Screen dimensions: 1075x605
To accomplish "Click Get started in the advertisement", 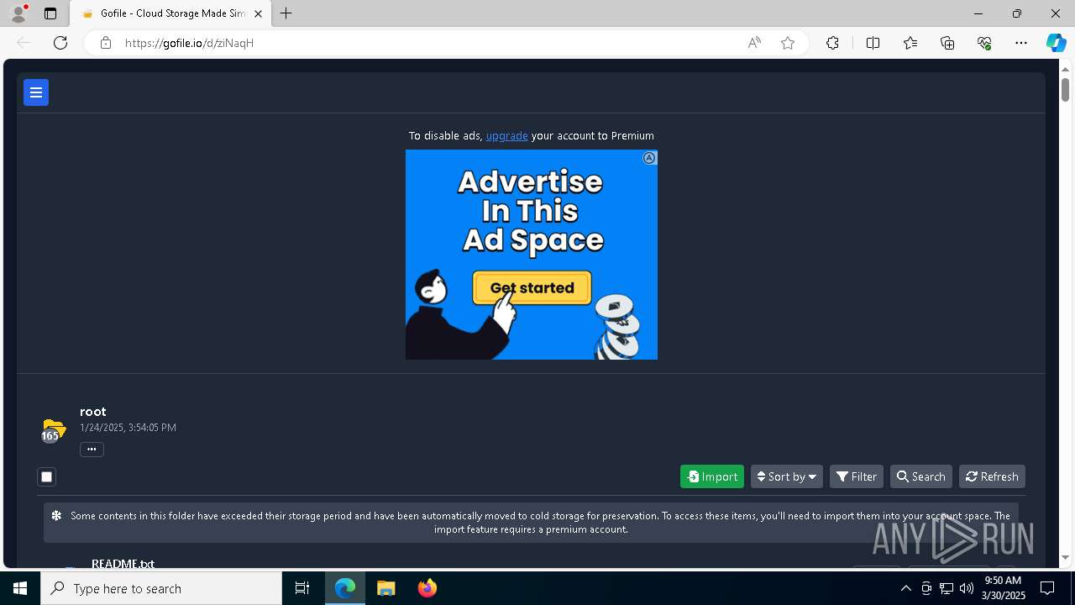I will (532, 287).
